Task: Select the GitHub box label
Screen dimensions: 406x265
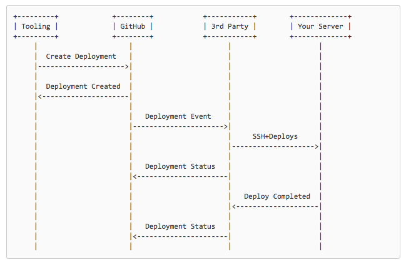Action: [133, 26]
